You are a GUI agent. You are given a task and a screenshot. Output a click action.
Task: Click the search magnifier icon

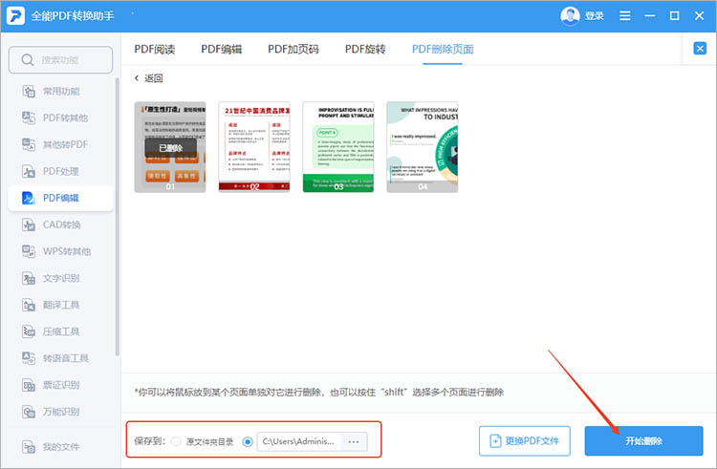(x=28, y=60)
